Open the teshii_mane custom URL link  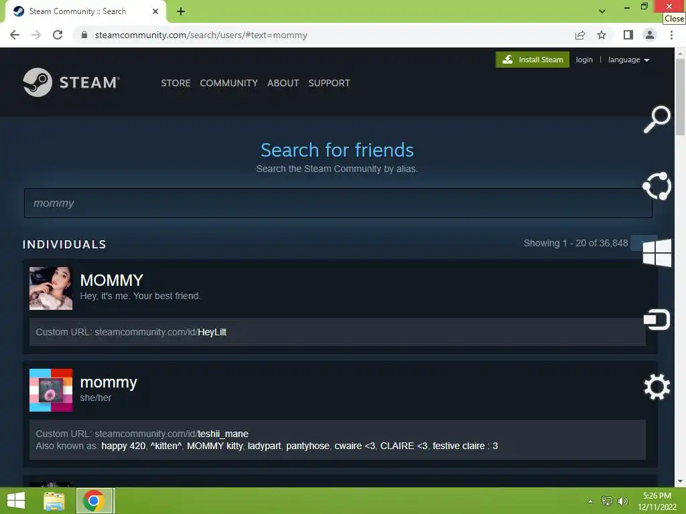pos(171,434)
